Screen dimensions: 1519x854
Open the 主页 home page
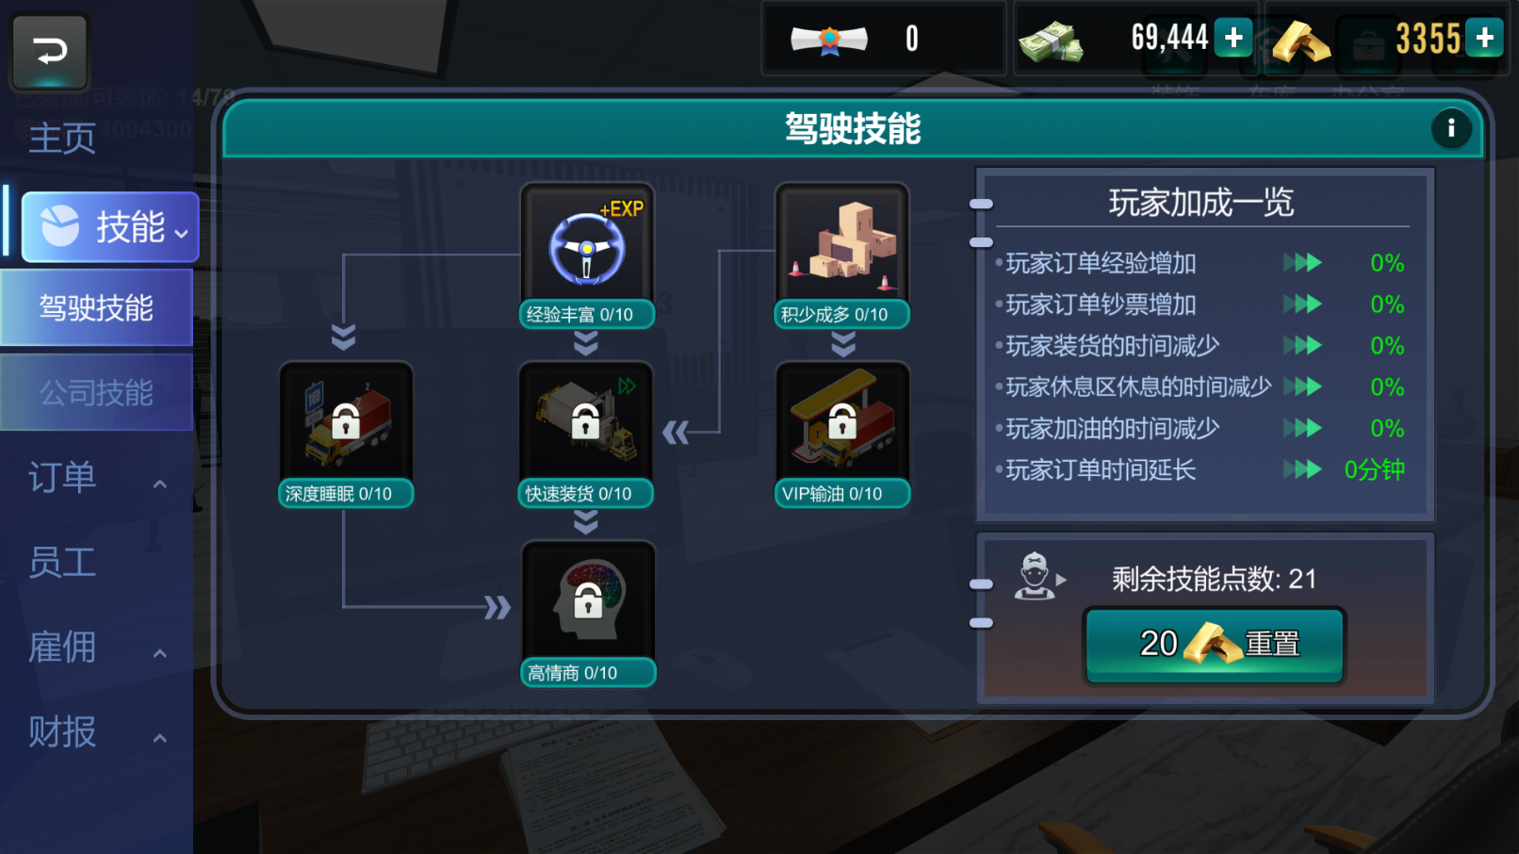pos(62,139)
